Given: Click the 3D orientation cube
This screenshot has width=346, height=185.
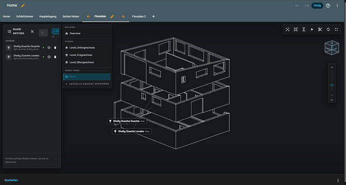Looking at the screenshot, I should [x=331, y=48].
